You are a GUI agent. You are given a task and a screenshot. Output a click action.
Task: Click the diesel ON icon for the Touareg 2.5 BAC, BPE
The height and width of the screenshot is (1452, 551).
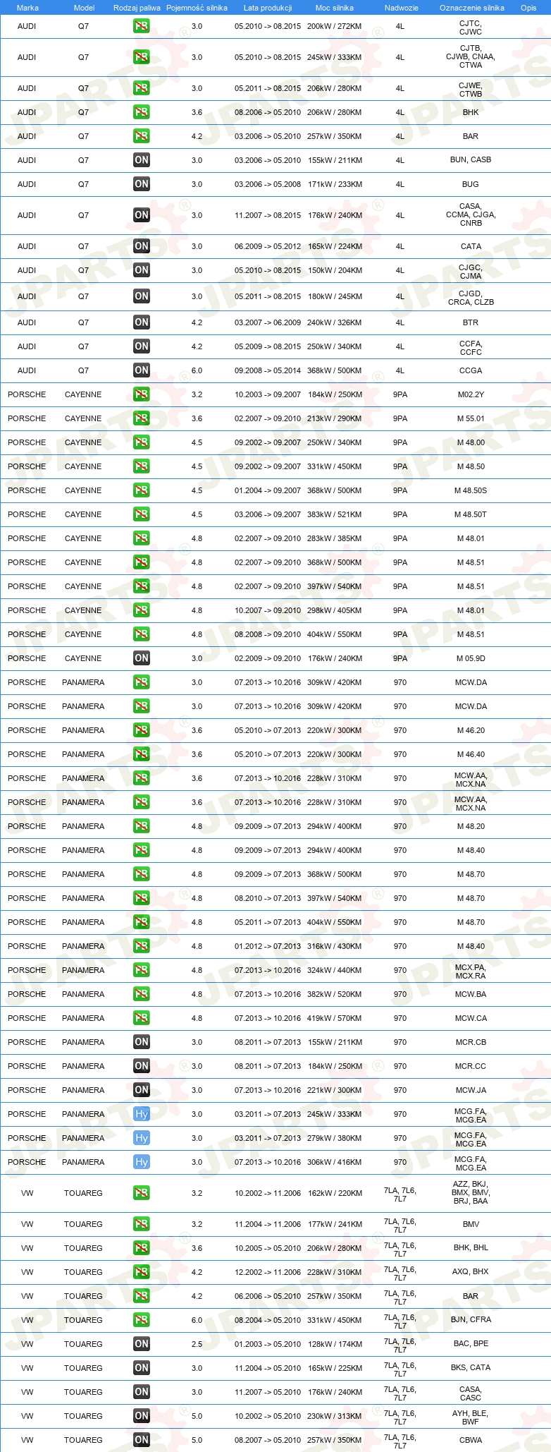pos(142,1345)
